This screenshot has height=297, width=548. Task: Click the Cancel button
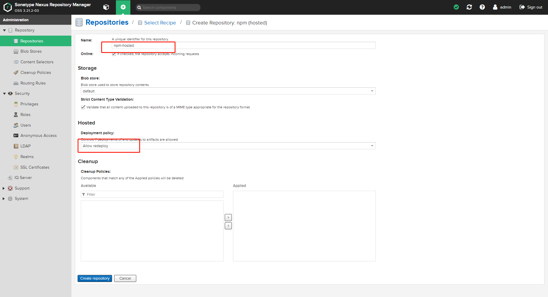point(125,278)
